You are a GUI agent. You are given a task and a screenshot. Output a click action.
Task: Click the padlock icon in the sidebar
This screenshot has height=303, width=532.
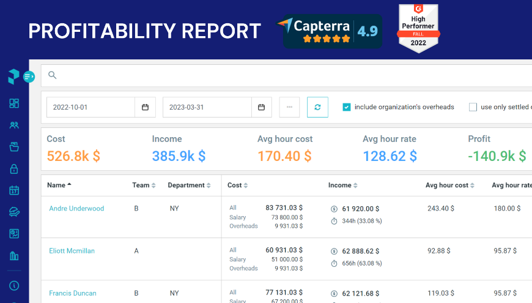pos(14,168)
